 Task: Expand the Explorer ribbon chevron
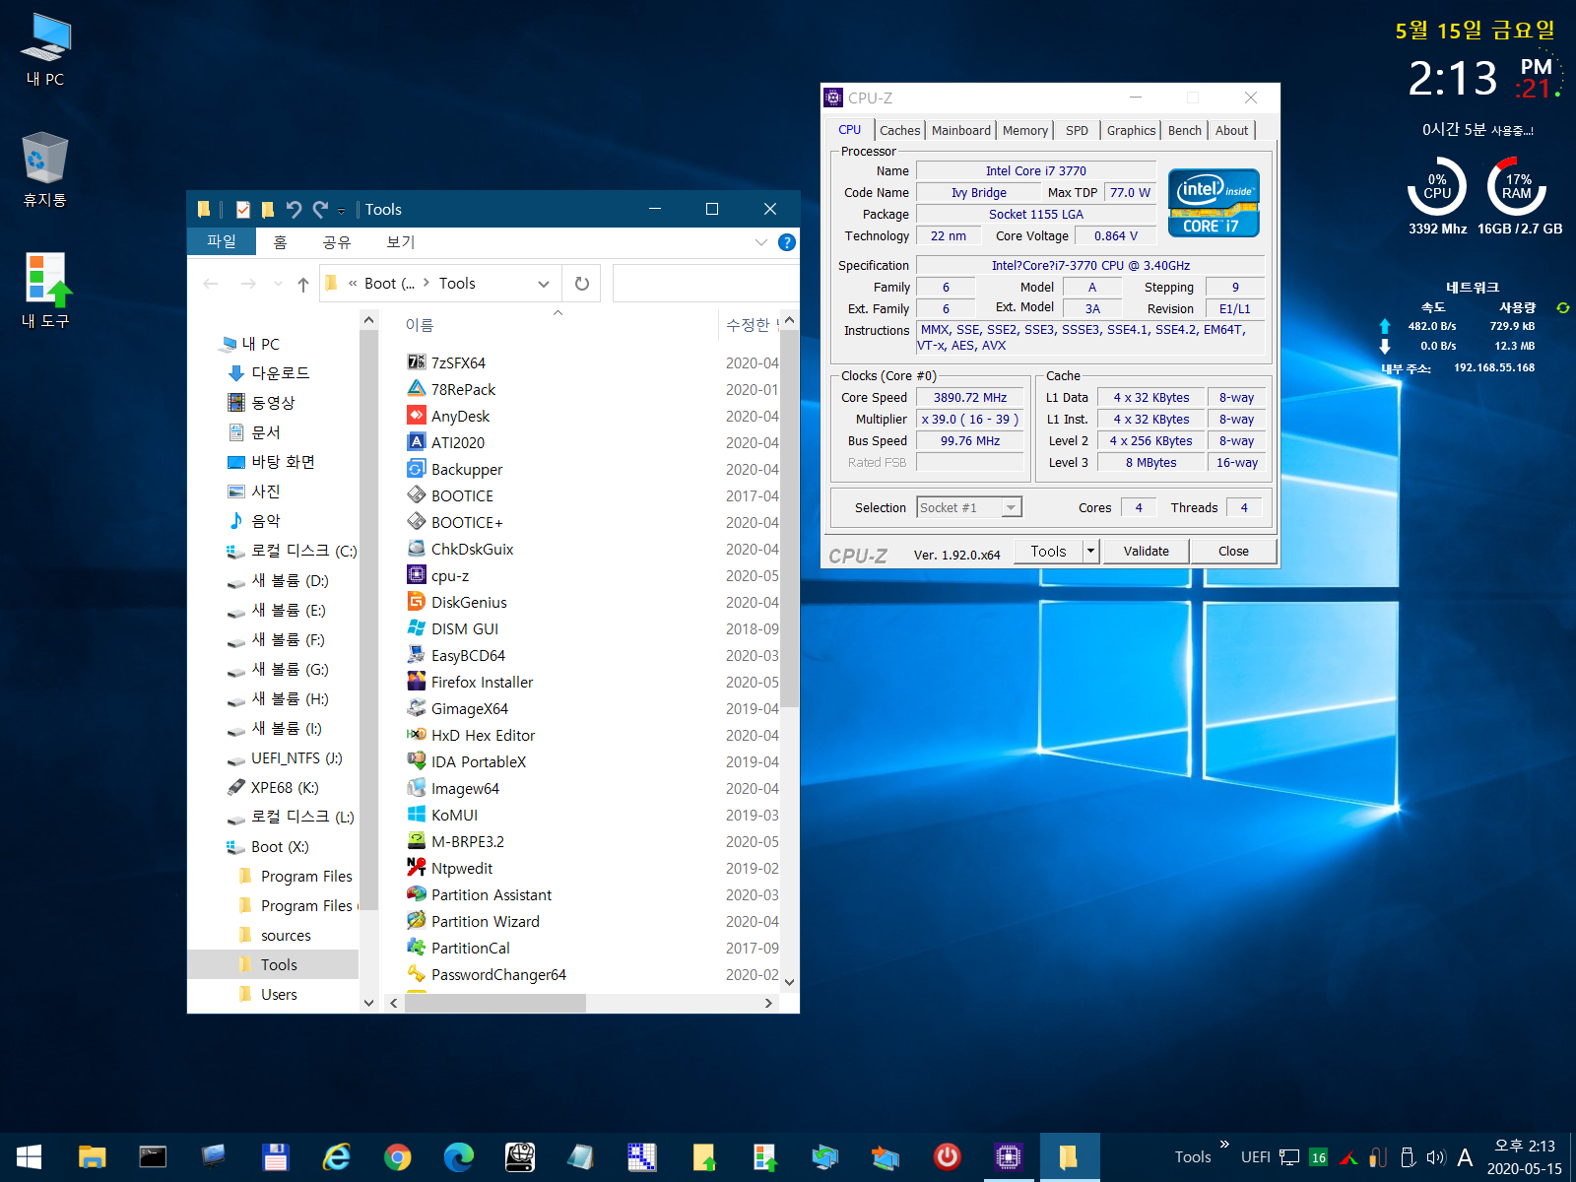tap(760, 242)
